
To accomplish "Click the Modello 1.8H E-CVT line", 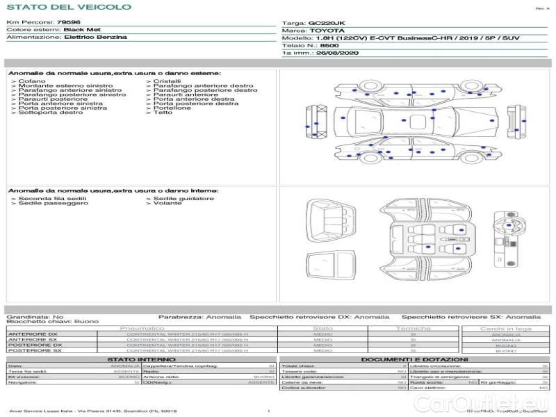I will pyautogui.click(x=401, y=38).
